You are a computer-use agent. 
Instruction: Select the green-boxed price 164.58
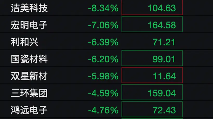152,24
